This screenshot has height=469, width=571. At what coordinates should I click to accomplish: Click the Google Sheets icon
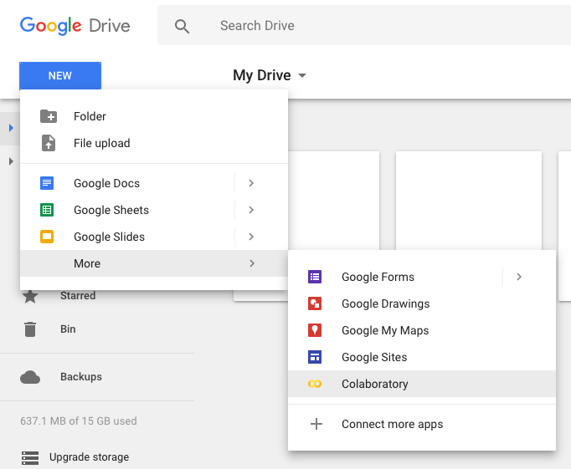[47, 210]
